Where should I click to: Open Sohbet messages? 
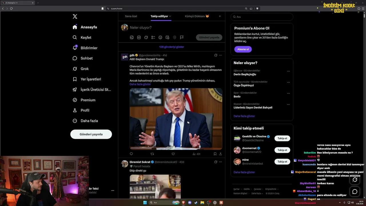coord(83,58)
